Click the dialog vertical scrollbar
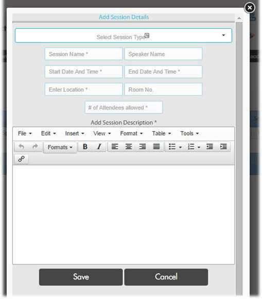The width and height of the screenshot is (262, 299). (x=239, y=158)
